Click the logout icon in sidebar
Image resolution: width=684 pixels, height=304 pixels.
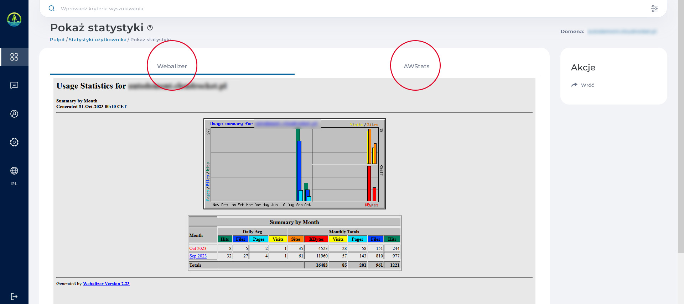tap(14, 297)
